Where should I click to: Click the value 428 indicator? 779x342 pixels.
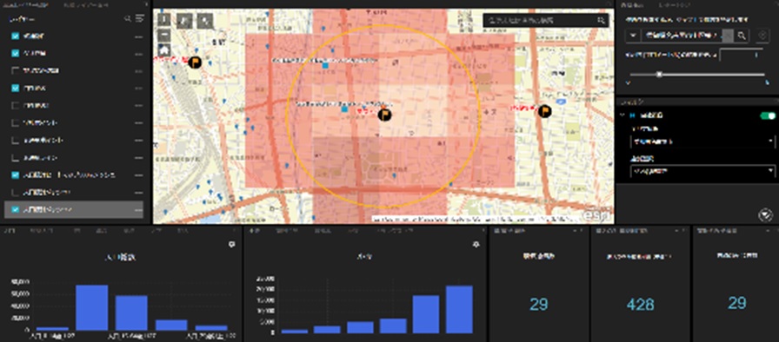point(641,305)
